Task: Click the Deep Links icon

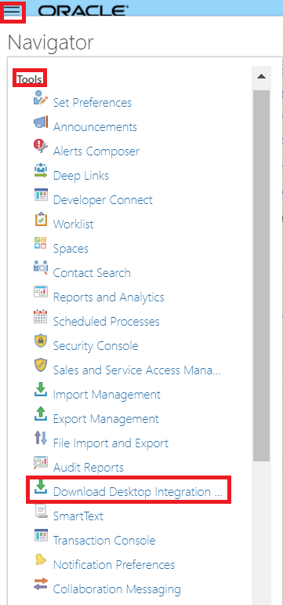Action: click(x=41, y=170)
